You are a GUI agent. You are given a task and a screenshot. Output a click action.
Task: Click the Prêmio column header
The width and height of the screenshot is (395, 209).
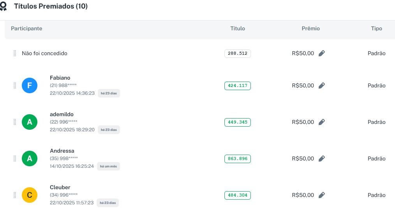[311, 28]
